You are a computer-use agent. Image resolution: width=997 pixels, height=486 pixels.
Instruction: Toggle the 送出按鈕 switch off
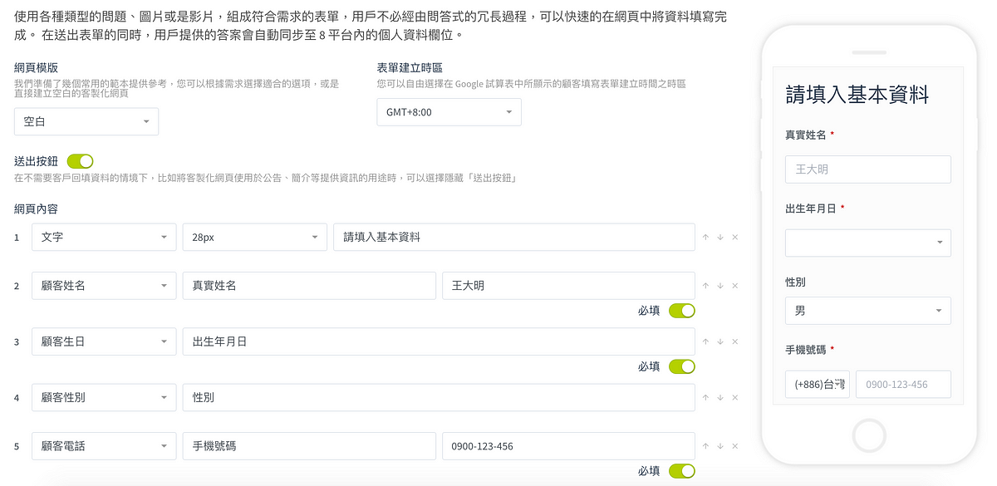pos(80,161)
